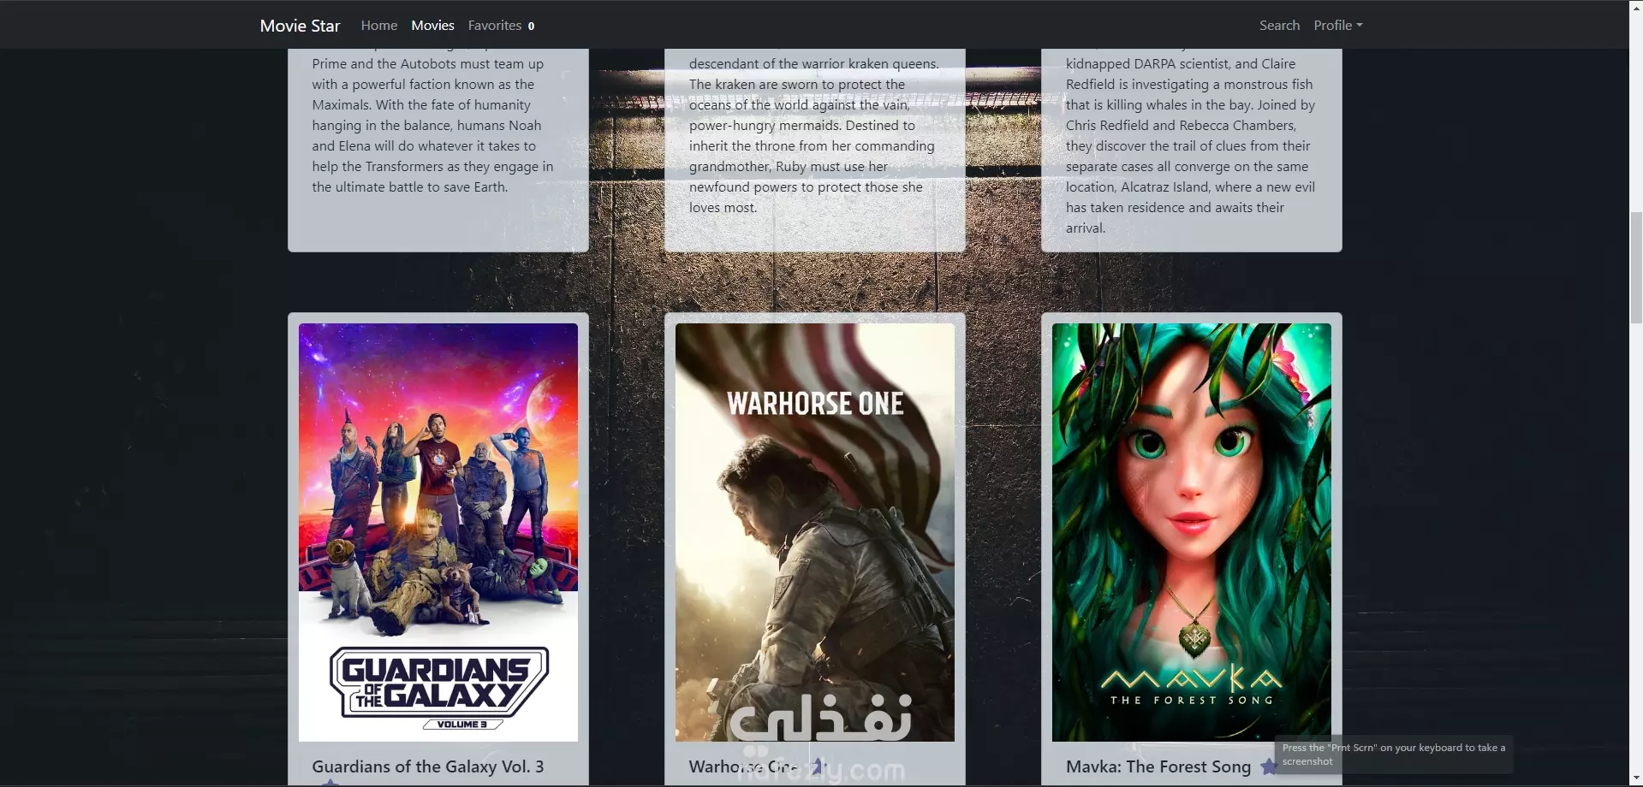Open the Profile dropdown menu
This screenshot has width=1643, height=787.
pyautogui.click(x=1338, y=26)
